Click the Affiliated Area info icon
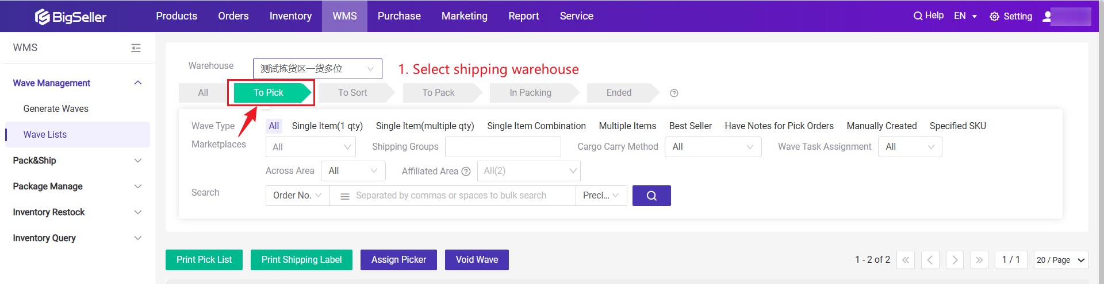This screenshot has height=284, width=1104. point(466,172)
